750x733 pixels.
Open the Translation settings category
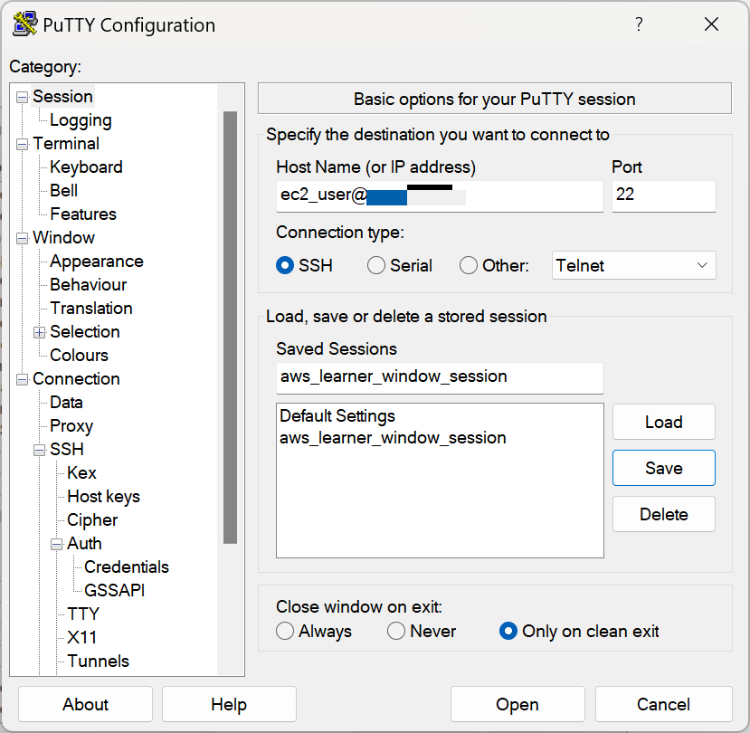click(x=90, y=308)
